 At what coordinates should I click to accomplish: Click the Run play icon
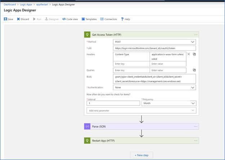click(x=34, y=19)
